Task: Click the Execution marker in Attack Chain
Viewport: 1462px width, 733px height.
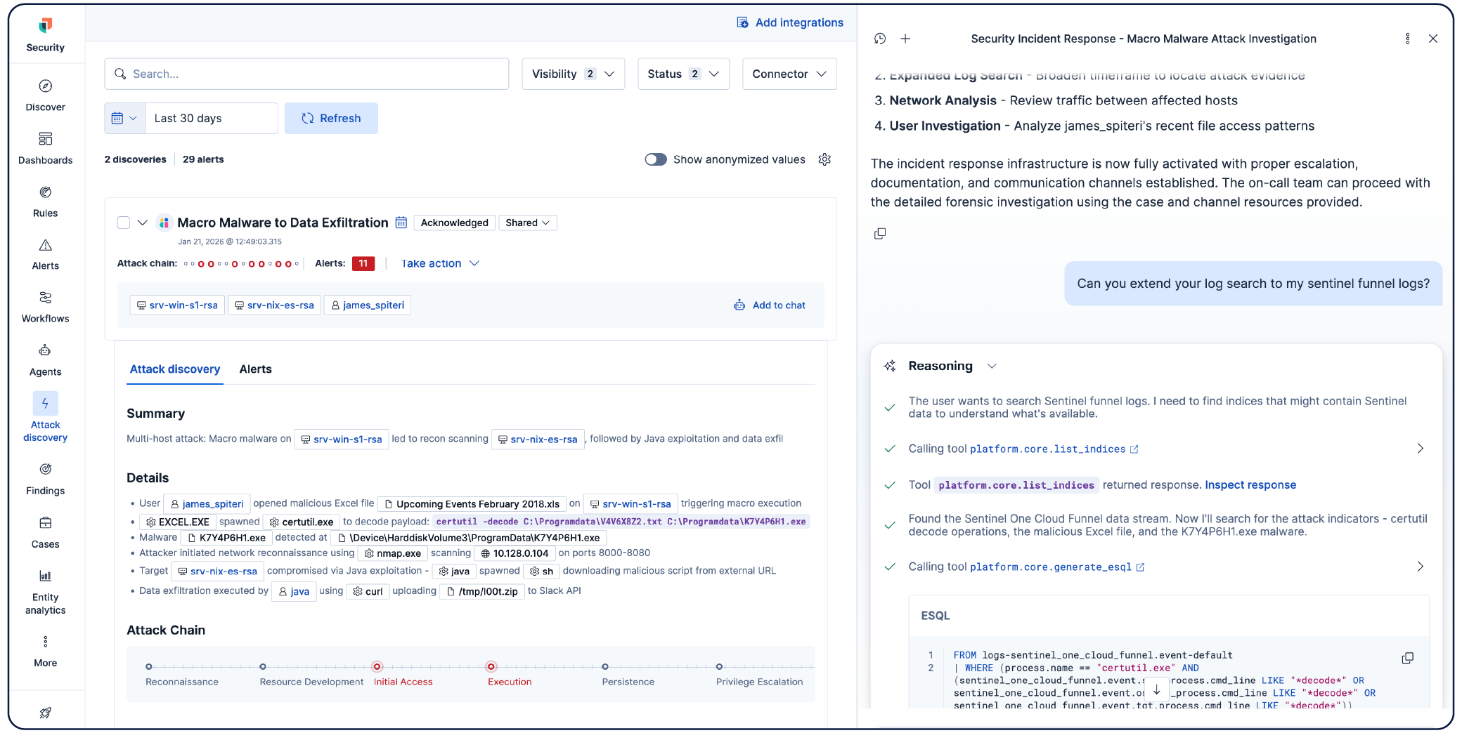Action: pyautogui.click(x=491, y=666)
